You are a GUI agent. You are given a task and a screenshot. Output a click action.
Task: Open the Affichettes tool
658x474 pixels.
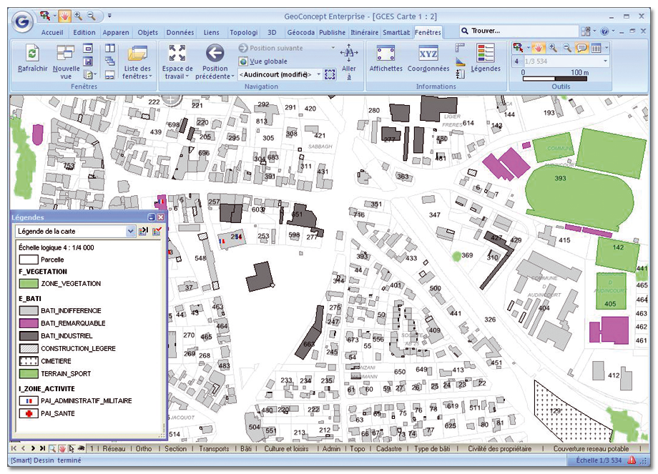(386, 54)
